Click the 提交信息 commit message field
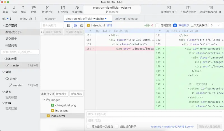 pyautogui.click(x=154, y=114)
